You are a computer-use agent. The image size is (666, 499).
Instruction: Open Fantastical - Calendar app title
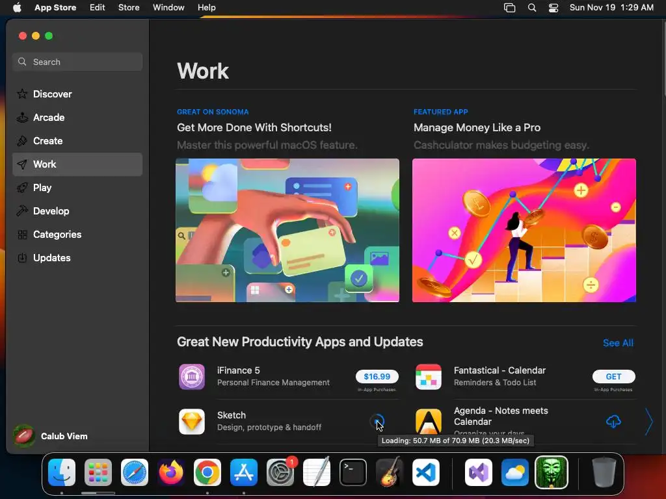coord(499,370)
